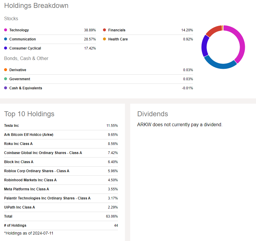
Task: Open Ark Bitcoin Etf Holdco holding
Action: 29,135
